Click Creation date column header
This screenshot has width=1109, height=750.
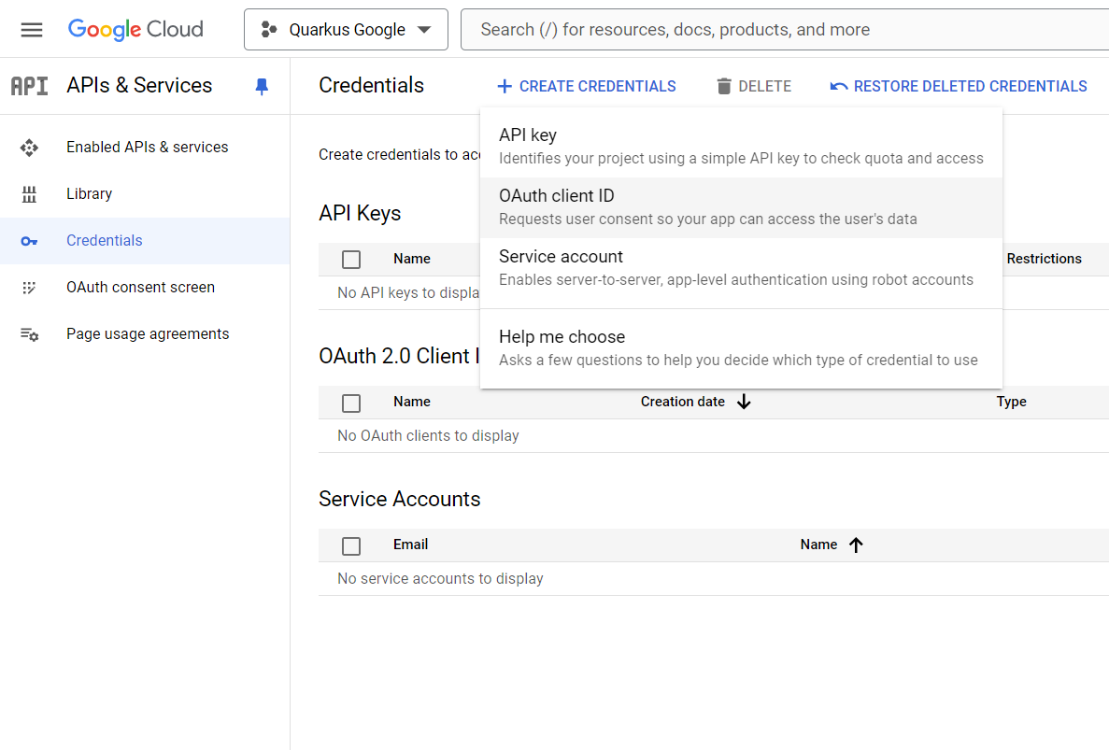click(x=683, y=402)
